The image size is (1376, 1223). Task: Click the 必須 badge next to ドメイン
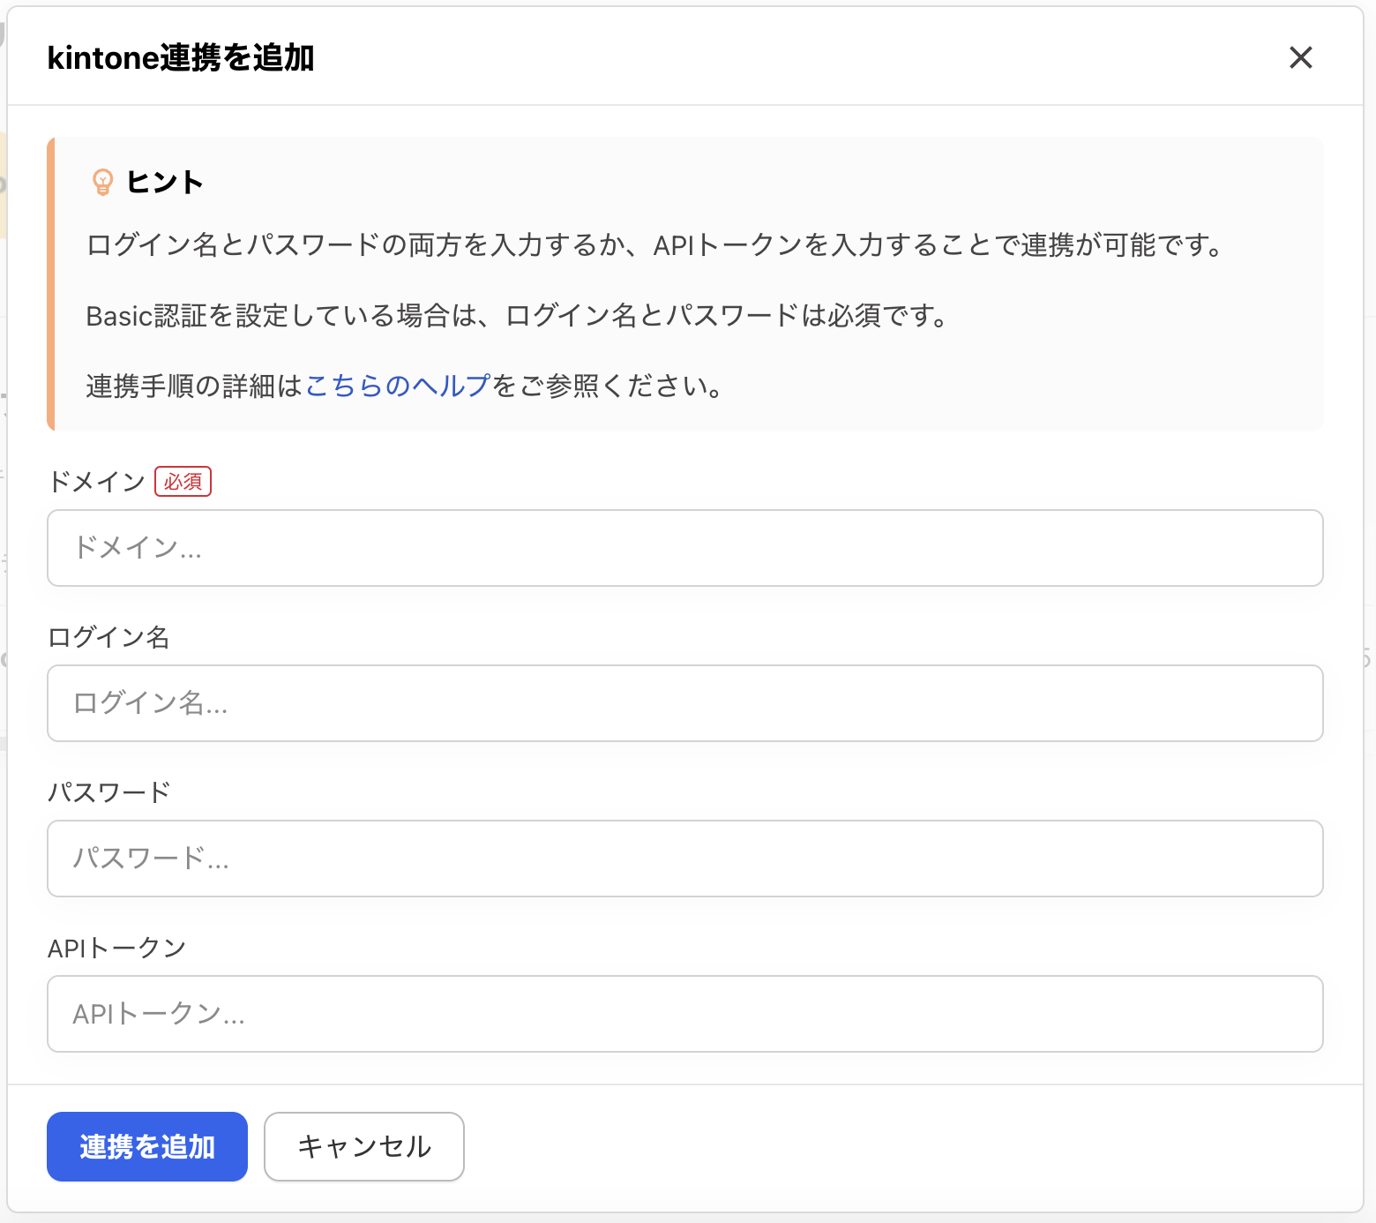click(x=183, y=482)
